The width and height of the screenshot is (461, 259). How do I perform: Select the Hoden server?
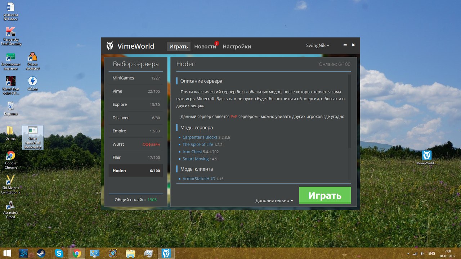[x=136, y=171]
